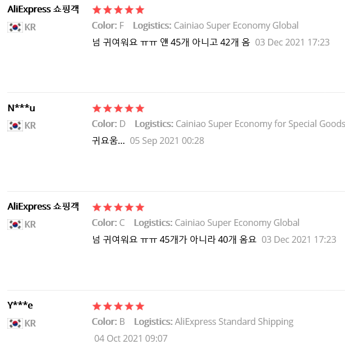Click the flag under the third reviewer
This screenshot has width=345, height=358.
click(x=15, y=225)
